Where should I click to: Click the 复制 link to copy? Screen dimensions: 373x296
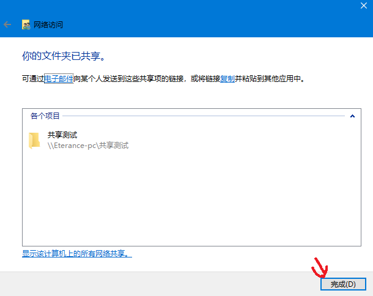point(227,78)
